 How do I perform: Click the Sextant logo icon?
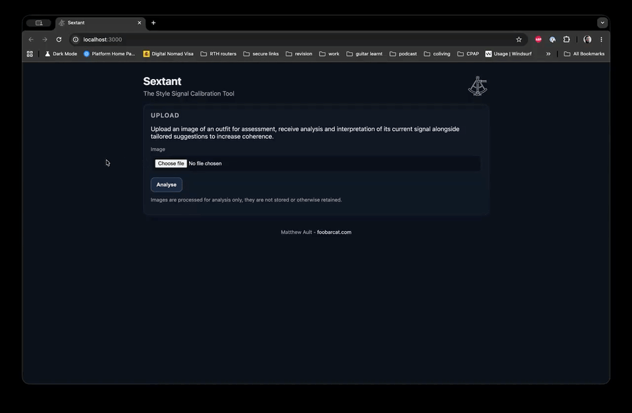click(x=478, y=86)
